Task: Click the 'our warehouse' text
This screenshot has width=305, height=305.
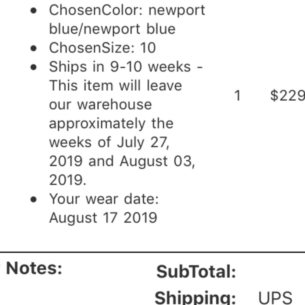Action: pos(100,105)
